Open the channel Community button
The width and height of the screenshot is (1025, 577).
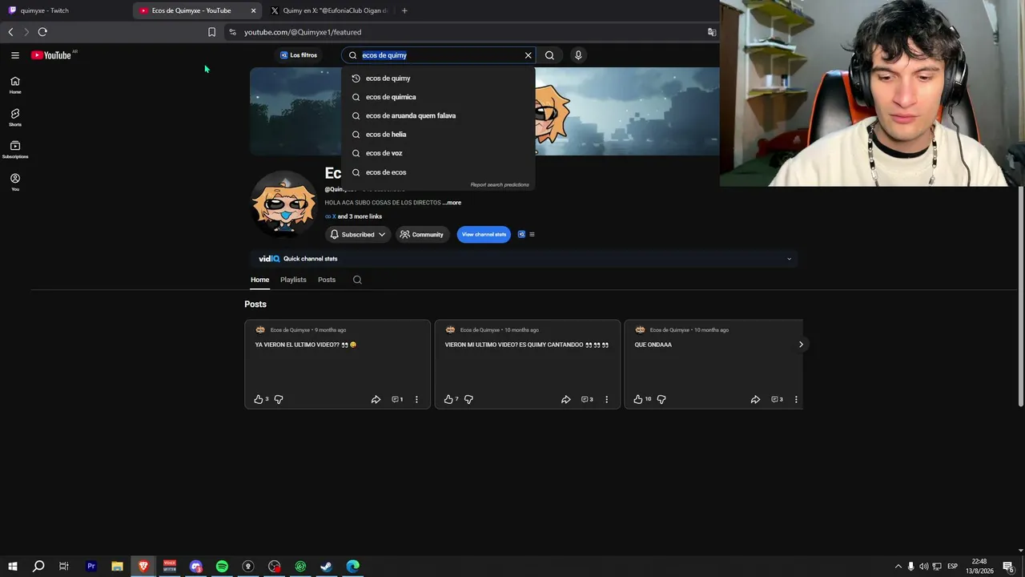click(421, 235)
